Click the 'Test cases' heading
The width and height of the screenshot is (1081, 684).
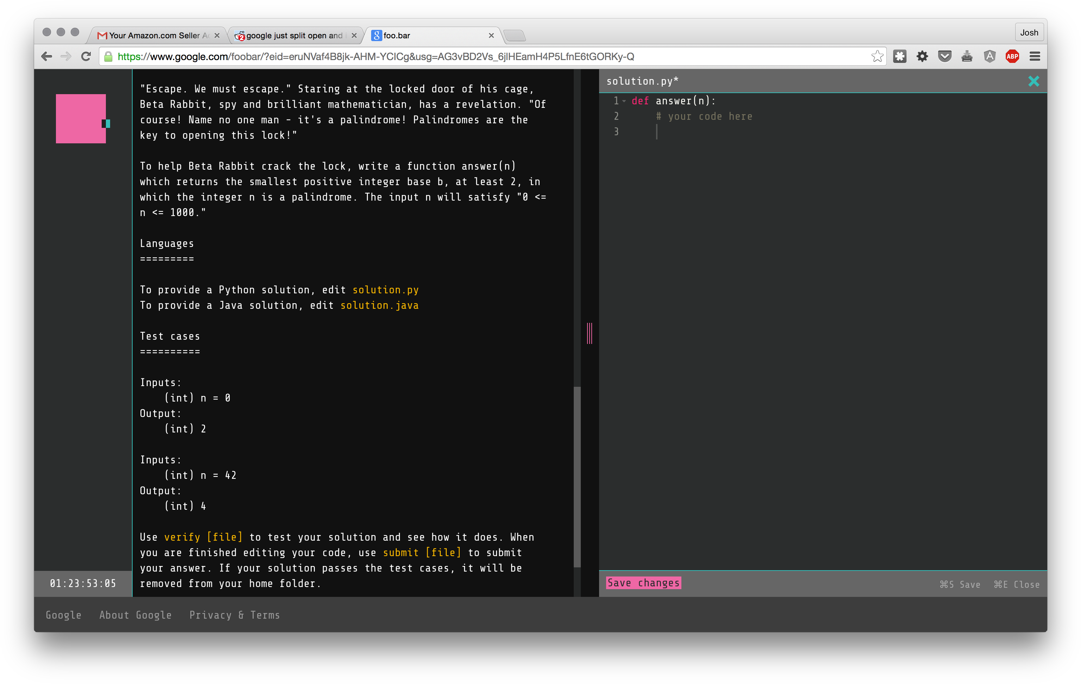(170, 336)
